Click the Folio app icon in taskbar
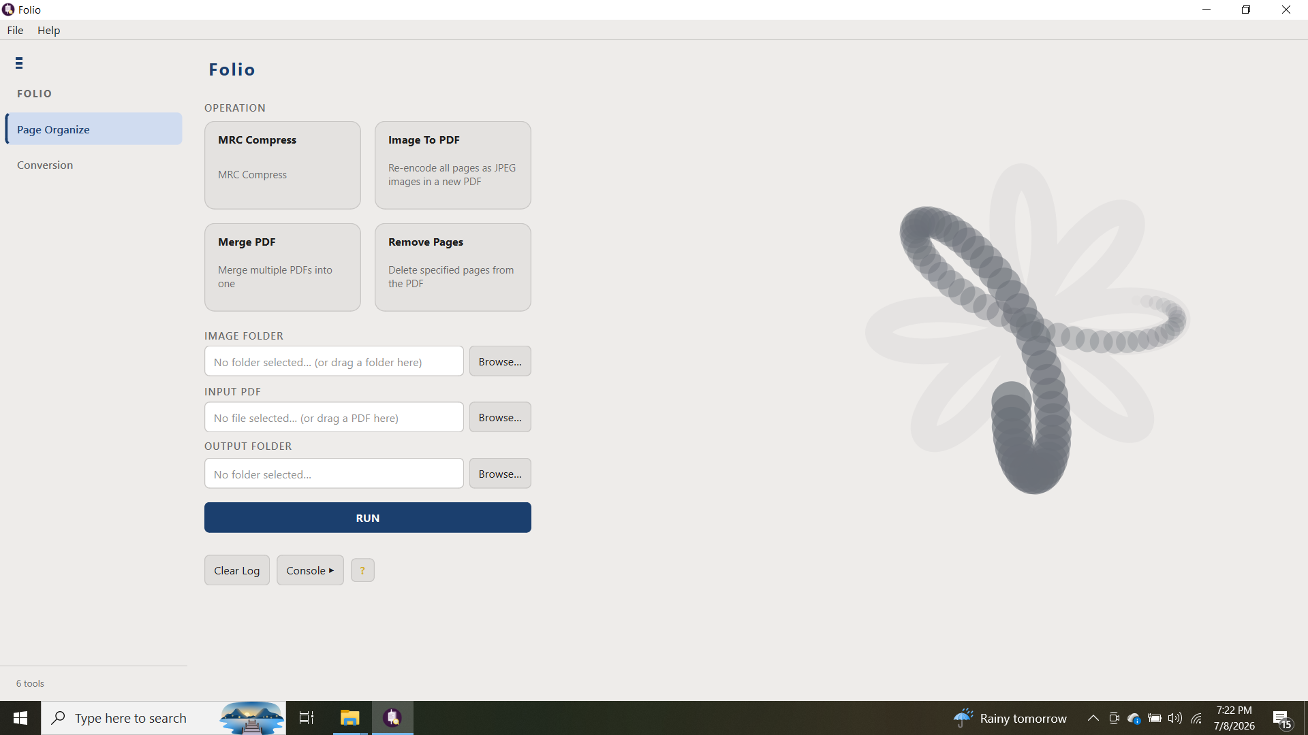Viewport: 1308px width, 735px height. 392,718
